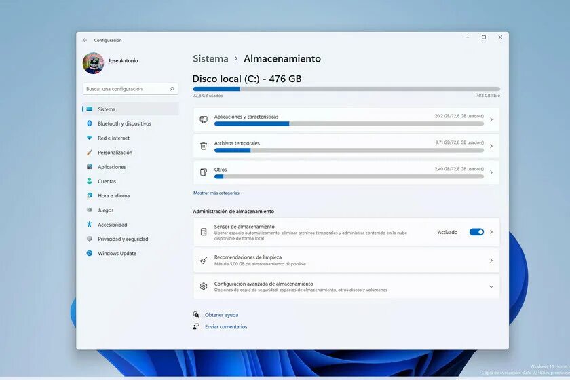This screenshot has width=570, height=380.
Task: Open Archivos temporales via its chevron
Action: 491,146
